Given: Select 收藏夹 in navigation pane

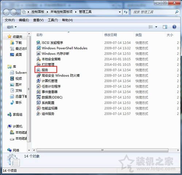Looking at the screenshot, I should click(x=15, y=37).
